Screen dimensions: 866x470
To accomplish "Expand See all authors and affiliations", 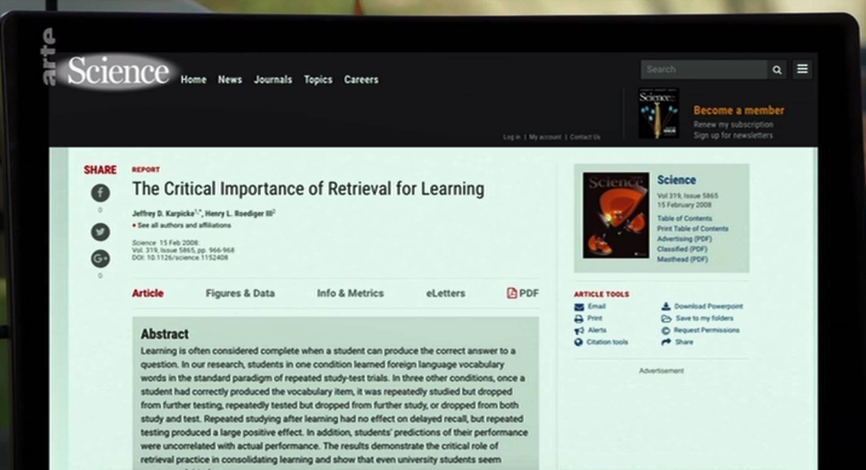I will pos(184,226).
